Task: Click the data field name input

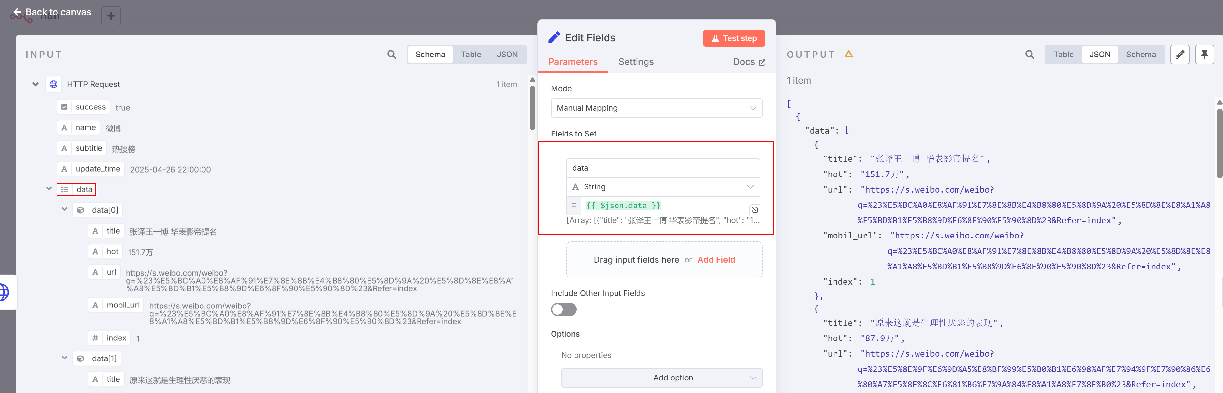Action: (663, 168)
